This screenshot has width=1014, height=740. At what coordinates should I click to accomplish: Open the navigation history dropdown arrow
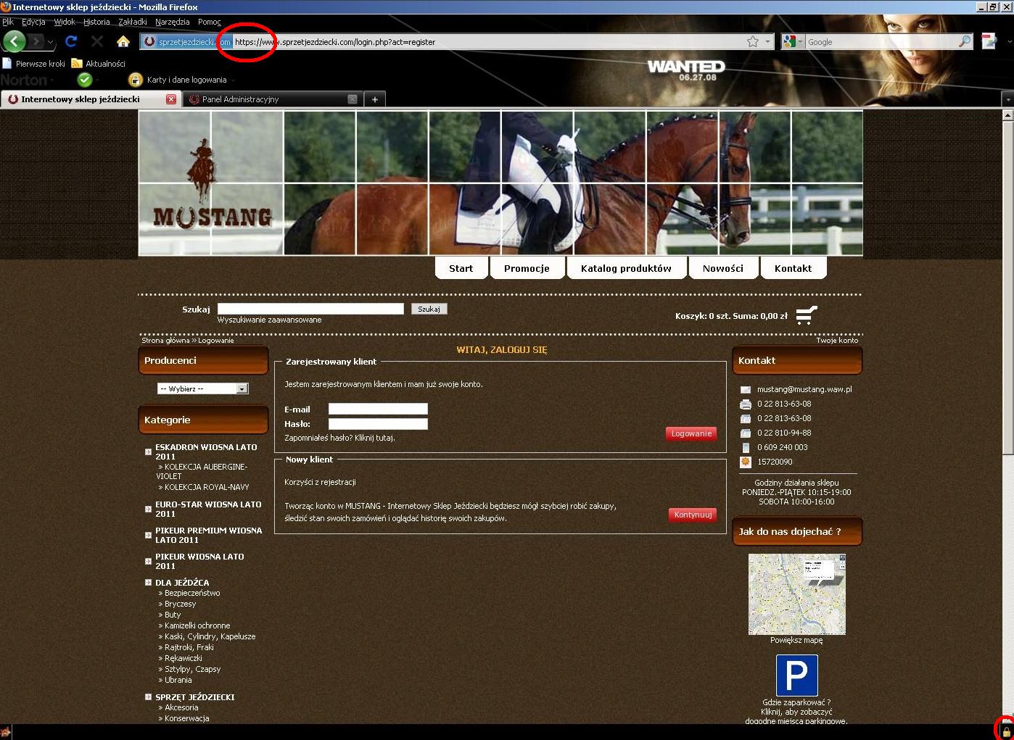(51, 42)
